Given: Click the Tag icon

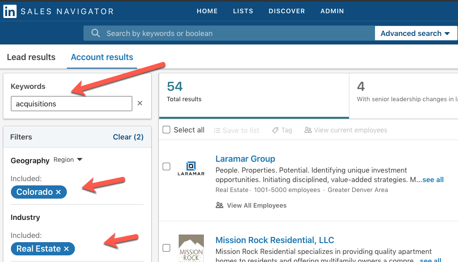Looking at the screenshot, I should coord(275,130).
